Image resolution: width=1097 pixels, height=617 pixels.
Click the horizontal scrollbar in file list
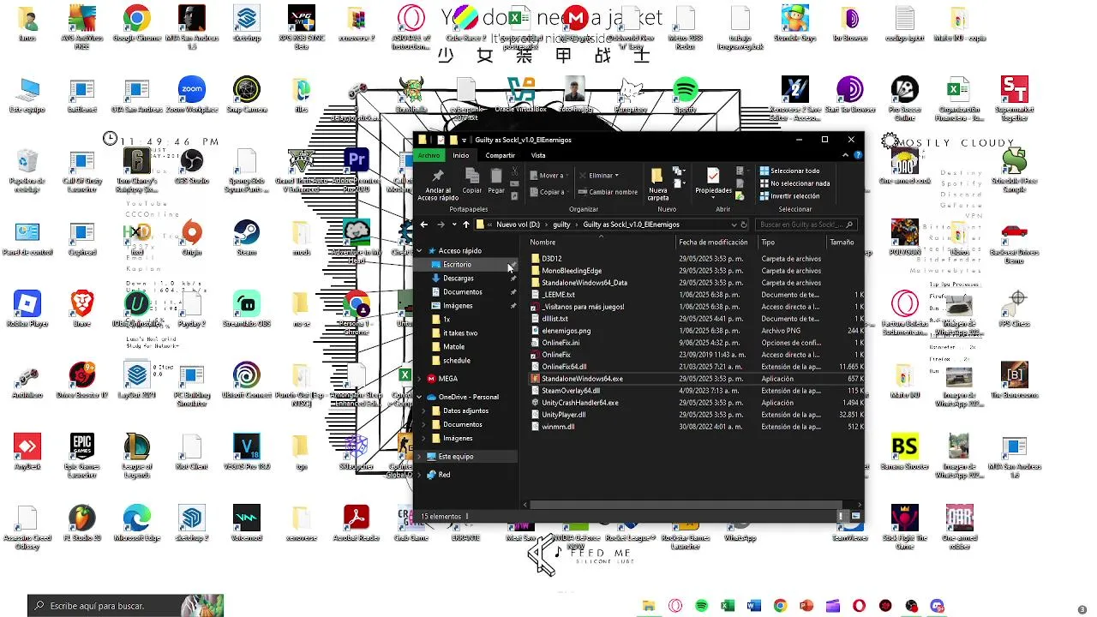pyautogui.click(x=686, y=505)
